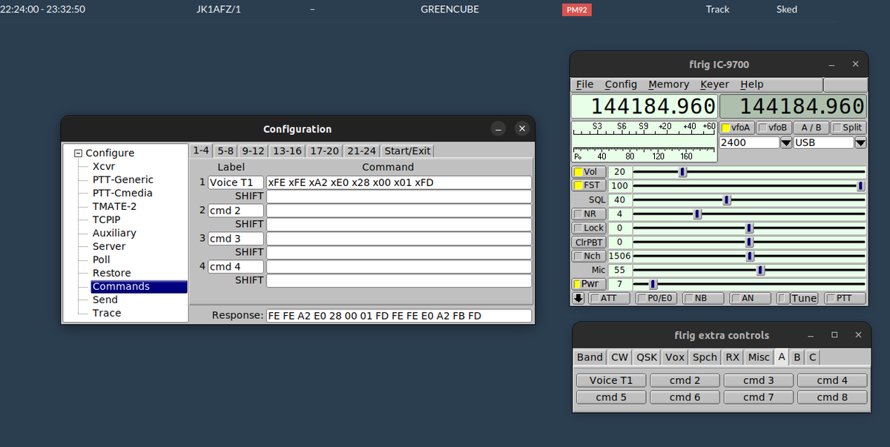
Task: Select vfoA toggle button
Action: pyautogui.click(x=737, y=128)
